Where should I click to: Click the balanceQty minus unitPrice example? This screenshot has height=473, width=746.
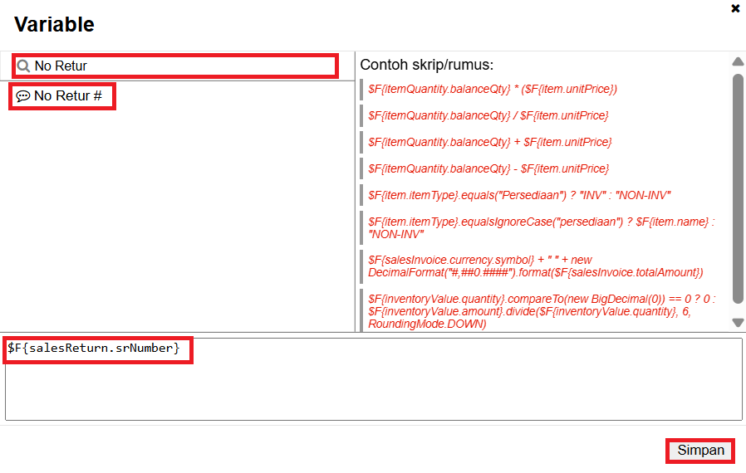(x=488, y=168)
